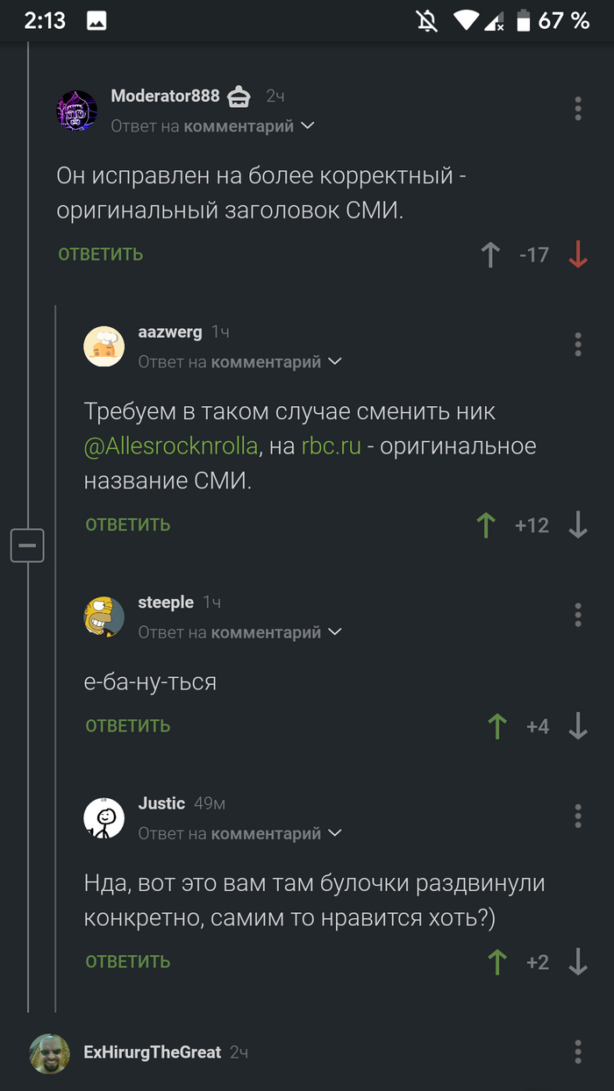Open three-dot menu on Justic's comment

[x=577, y=816]
